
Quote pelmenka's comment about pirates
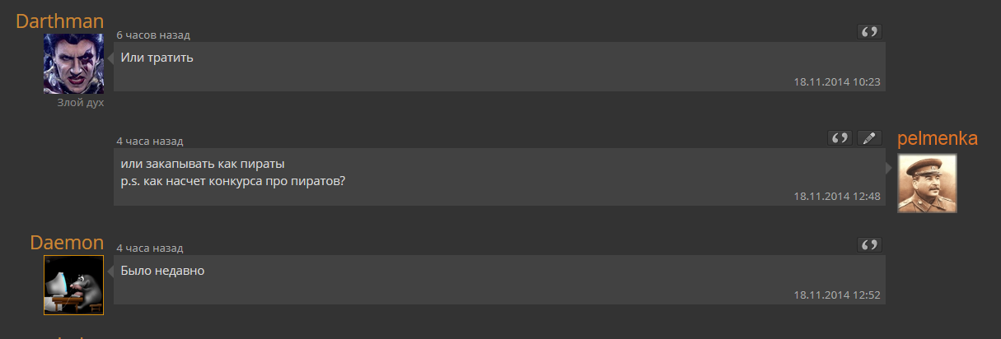(840, 138)
